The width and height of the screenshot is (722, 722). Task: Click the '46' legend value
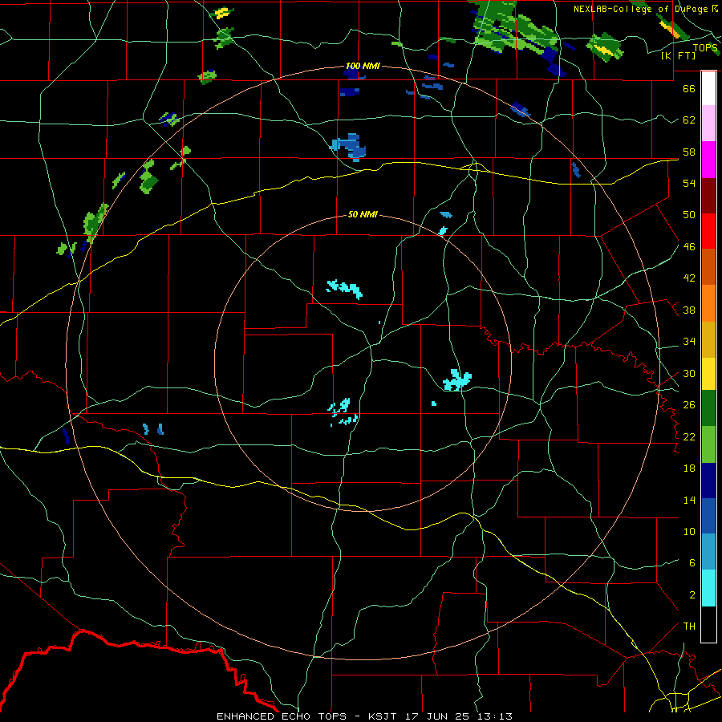click(689, 247)
